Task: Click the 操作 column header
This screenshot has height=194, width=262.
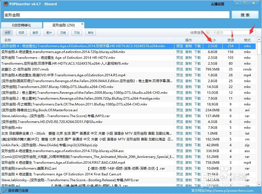Action: [x=189, y=40]
